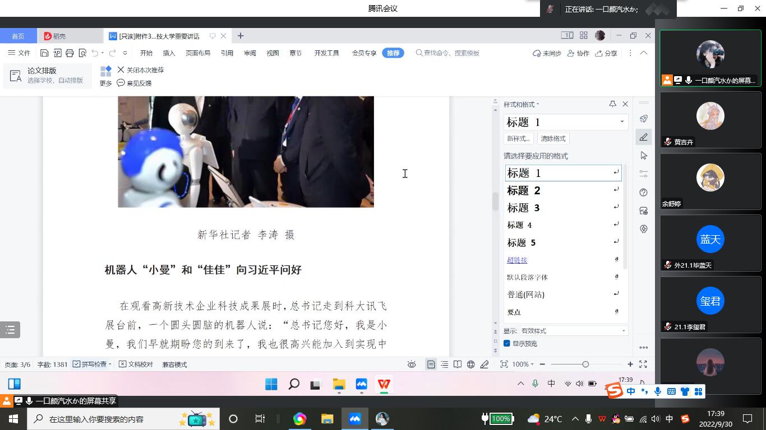Click the zoom slider handle
This screenshot has height=430, width=766.
(x=585, y=364)
